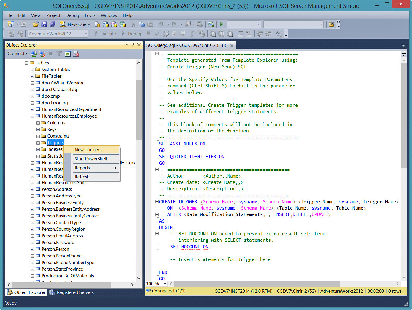Click the Copy icon in the toolbar
412x310 pixels.
tap(142, 24)
